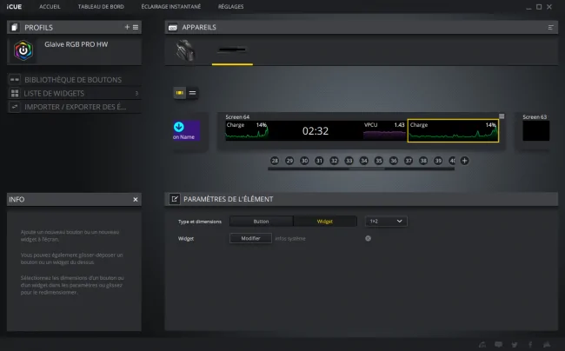
Task: Click the Modifier widget button
Action: 250,238
